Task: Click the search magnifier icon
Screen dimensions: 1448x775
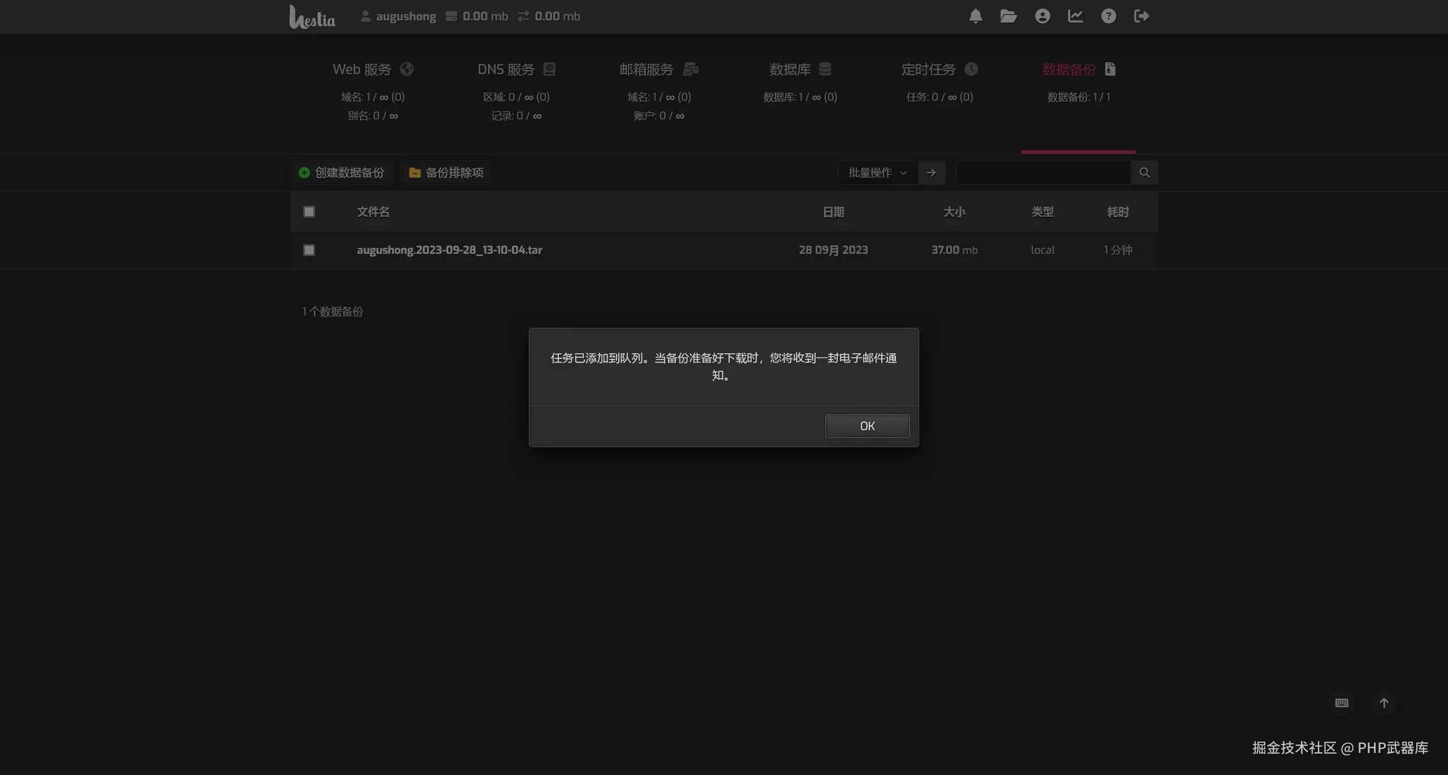Action: point(1144,173)
